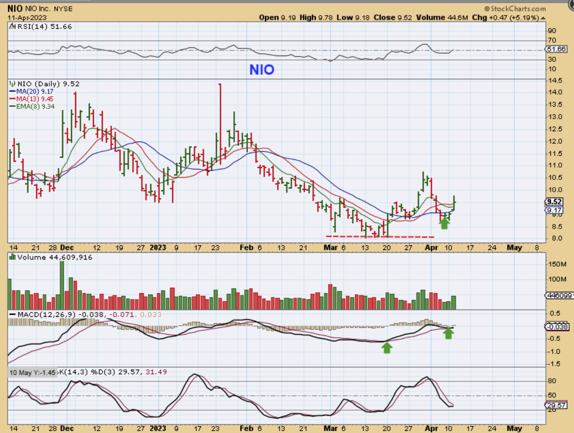Click the last green volume bar on April 11
This screenshot has width=574, height=433.
(453, 303)
